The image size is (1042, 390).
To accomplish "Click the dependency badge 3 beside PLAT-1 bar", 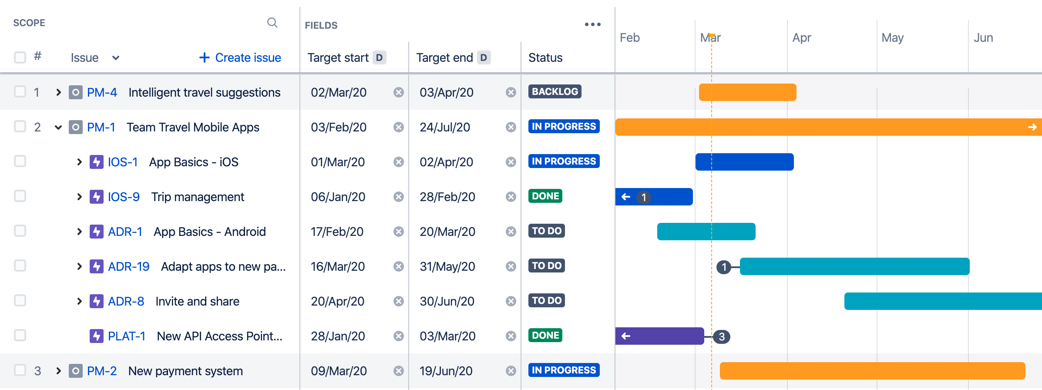I will 722,336.
